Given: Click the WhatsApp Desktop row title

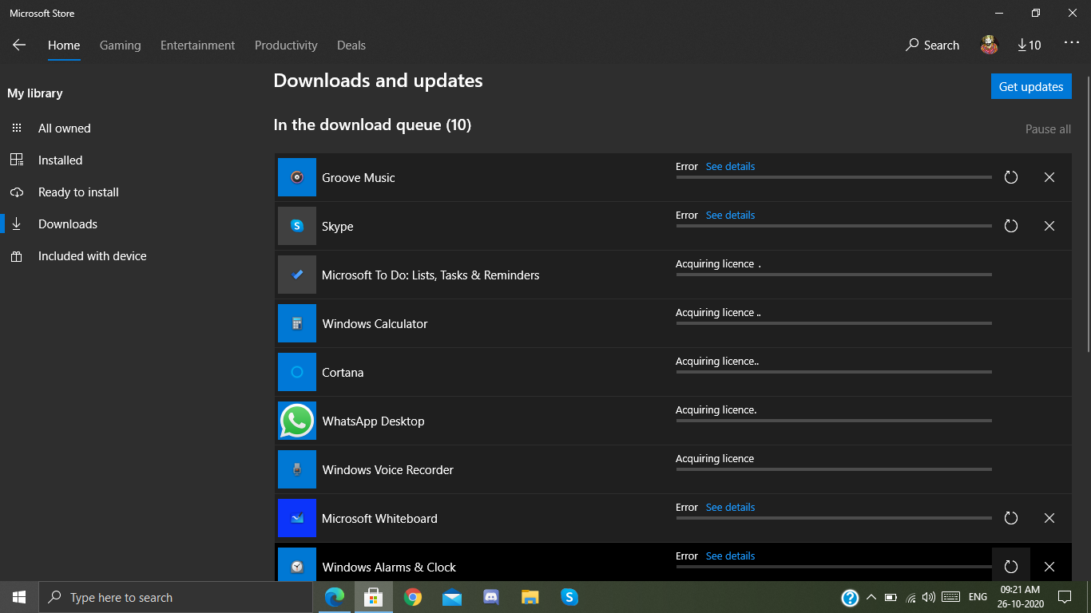Looking at the screenshot, I should 373,421.
